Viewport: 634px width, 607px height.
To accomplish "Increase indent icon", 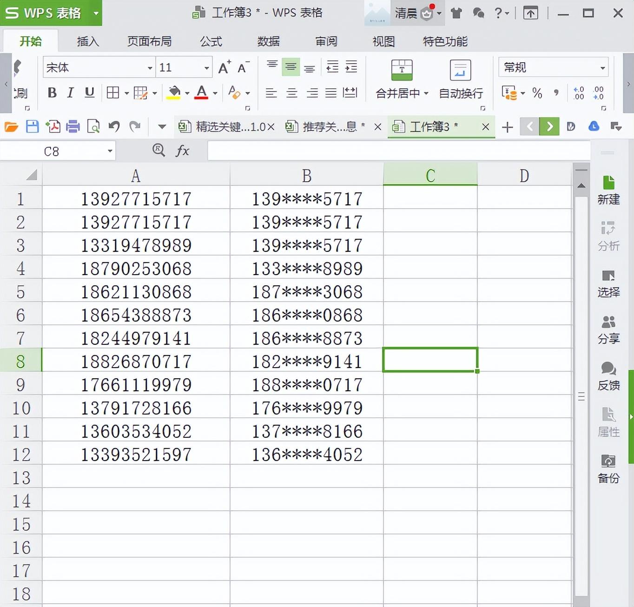I will tap(351, 67).
